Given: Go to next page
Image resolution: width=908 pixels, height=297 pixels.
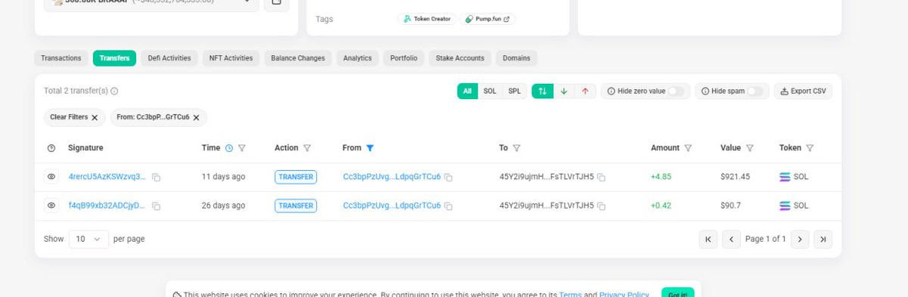Looking at the screenshot, I should click(x=801, y=239).
